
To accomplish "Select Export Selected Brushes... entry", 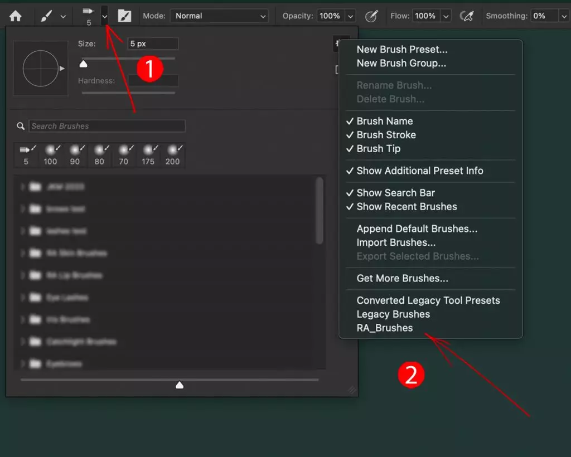I will [x=418, y=256].
